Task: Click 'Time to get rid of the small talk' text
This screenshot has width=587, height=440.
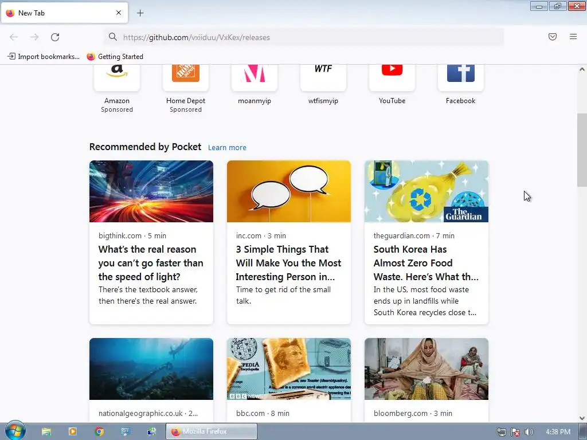Action: [283, 295]
